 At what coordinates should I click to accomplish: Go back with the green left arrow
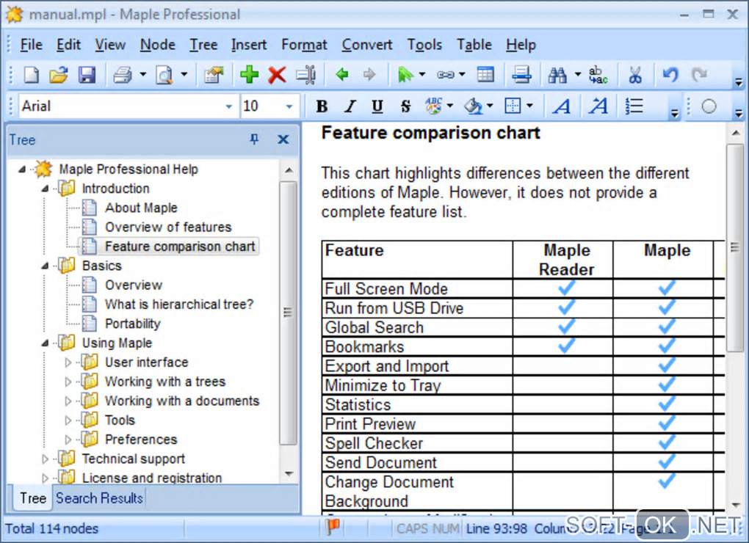click(x=342, y=74)
